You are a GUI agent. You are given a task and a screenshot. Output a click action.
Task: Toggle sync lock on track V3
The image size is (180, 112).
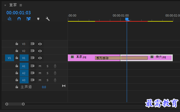[32, 44]
